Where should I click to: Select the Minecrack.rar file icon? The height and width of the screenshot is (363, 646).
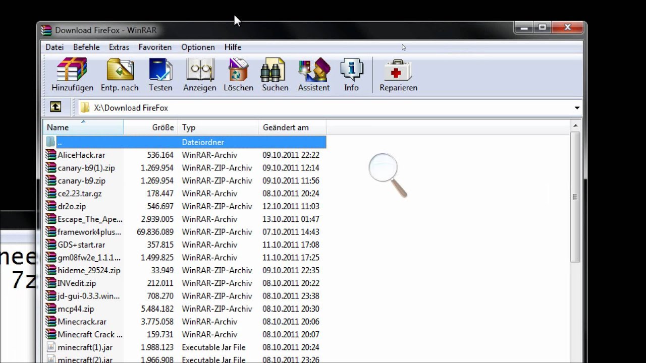(50, 321)
